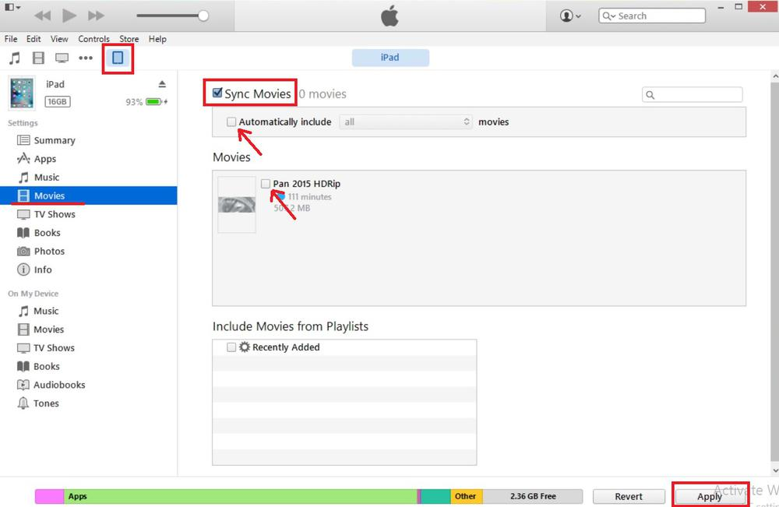The height and width of the screenshot is (507, 779).
Task: Click the green Apps storage segment
Action: pyautogui.click(x=241, y=496)
